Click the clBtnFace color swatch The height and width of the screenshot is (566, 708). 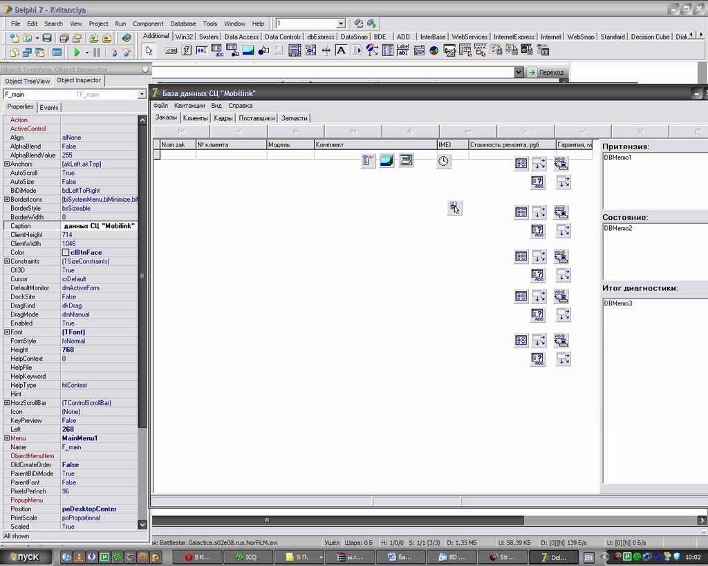click(66, 252)
